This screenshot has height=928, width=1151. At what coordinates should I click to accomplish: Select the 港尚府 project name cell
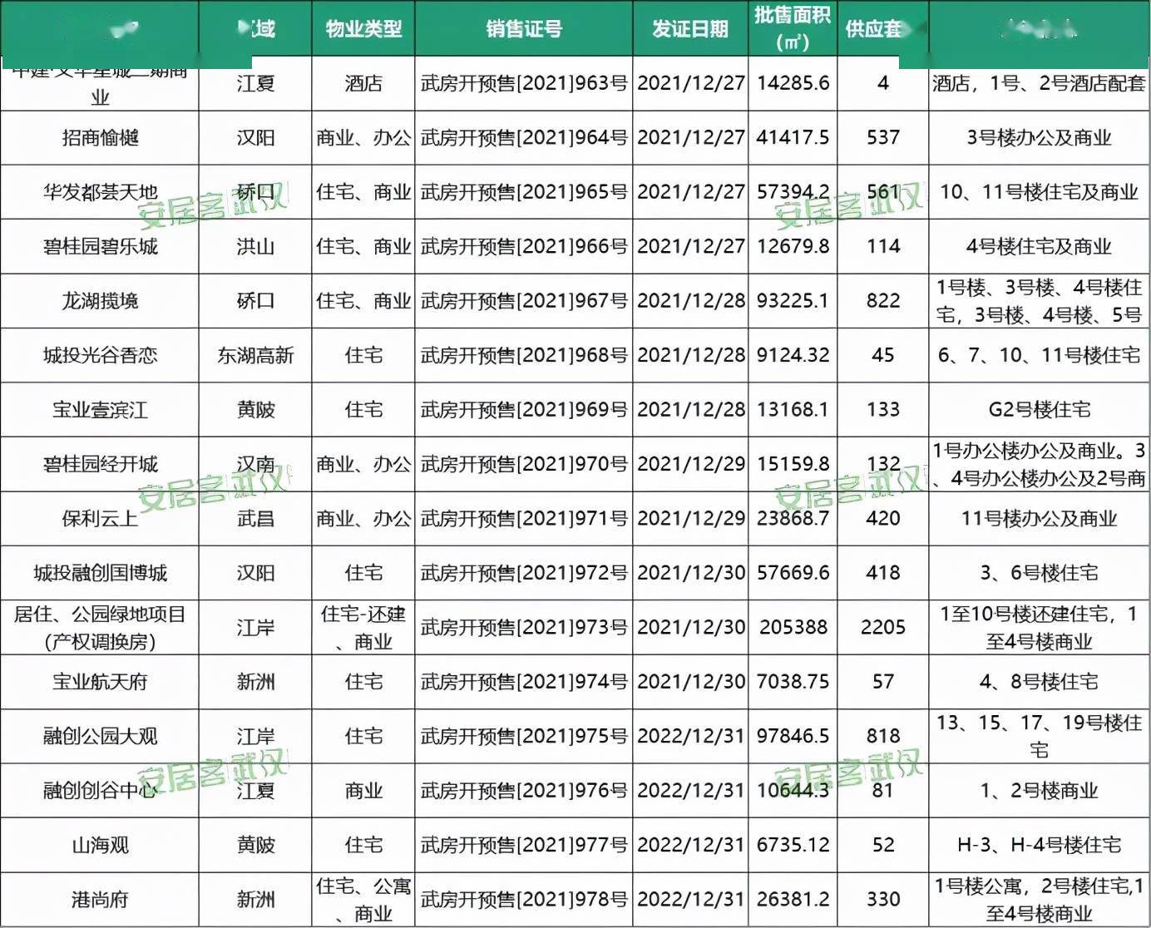[100, 900]
